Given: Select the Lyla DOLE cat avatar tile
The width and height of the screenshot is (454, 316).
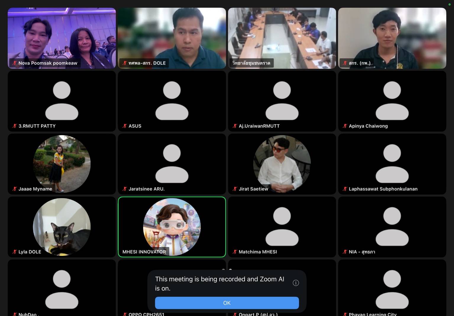Looking at the screenshot, I should [x=62, y=227].
